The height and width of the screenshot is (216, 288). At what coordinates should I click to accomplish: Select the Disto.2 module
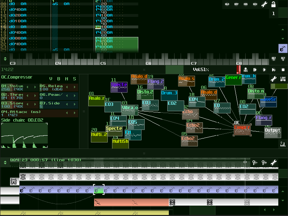pos(145,94)
